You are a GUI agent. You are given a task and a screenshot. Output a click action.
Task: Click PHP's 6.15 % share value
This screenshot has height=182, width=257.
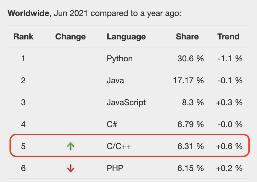coord(191,168)
